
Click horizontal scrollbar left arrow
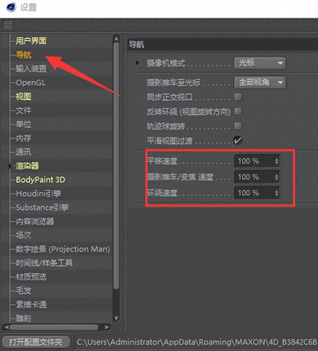pyautogui.click(x=7, y=327)
